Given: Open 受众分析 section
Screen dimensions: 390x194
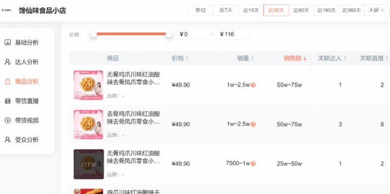Looking at the screenshot, I should point(27,140).
